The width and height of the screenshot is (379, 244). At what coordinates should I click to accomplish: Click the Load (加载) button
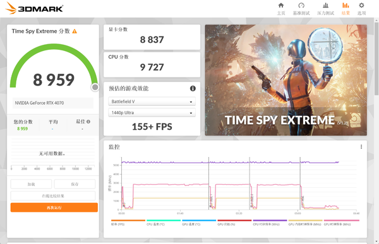coord(31,184)
